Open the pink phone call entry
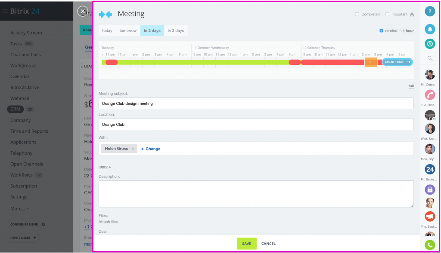441x253 pixels. click(429, 95)
